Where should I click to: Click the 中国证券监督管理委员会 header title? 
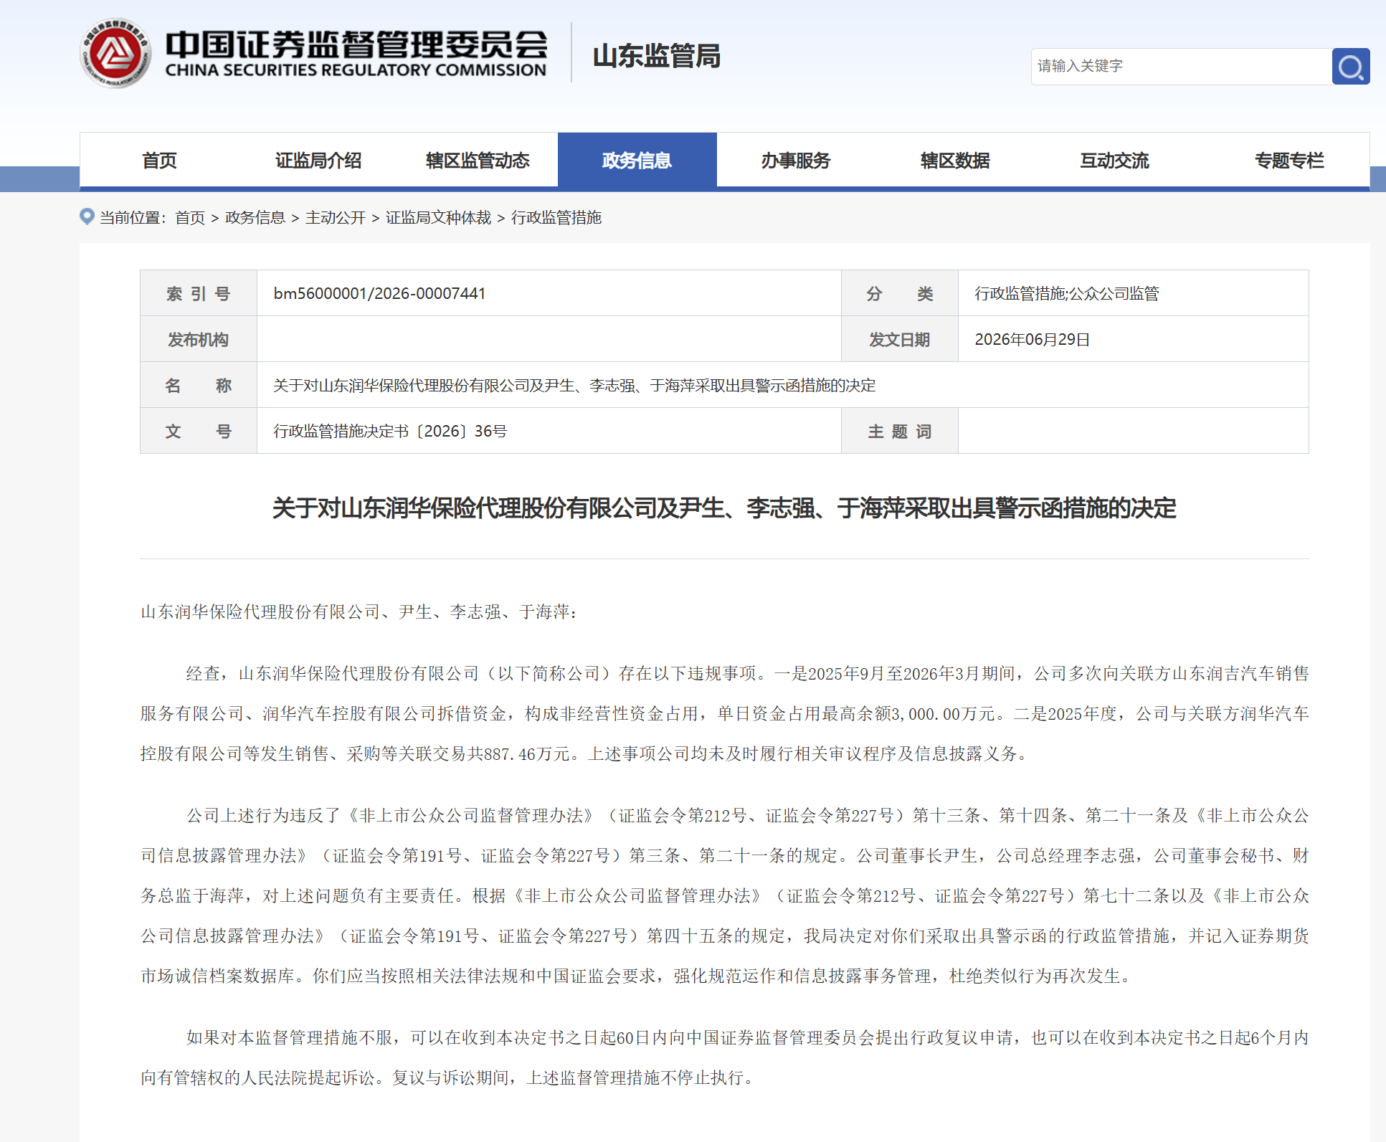pos(356,44)
